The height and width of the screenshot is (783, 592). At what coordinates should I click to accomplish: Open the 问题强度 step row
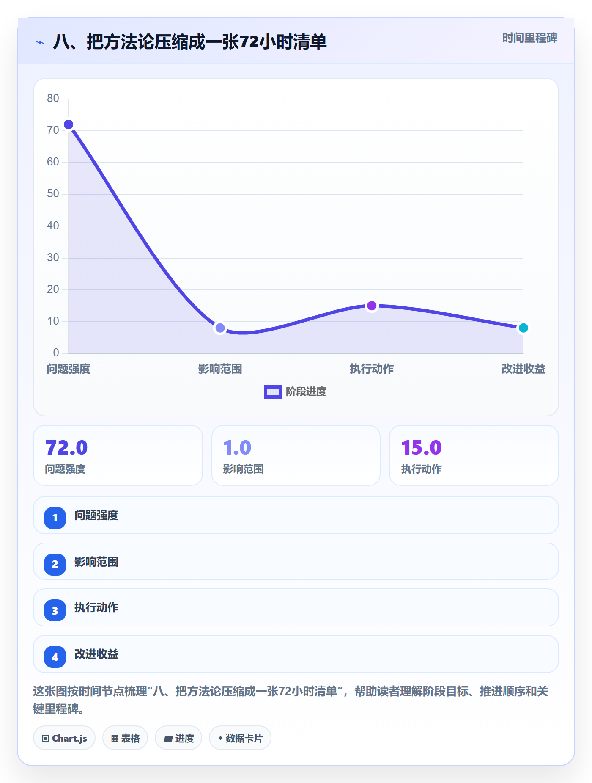click(296, 515)
